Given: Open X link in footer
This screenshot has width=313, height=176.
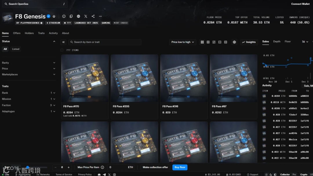Looking at the screenshot, I should (x=109, y=174).
